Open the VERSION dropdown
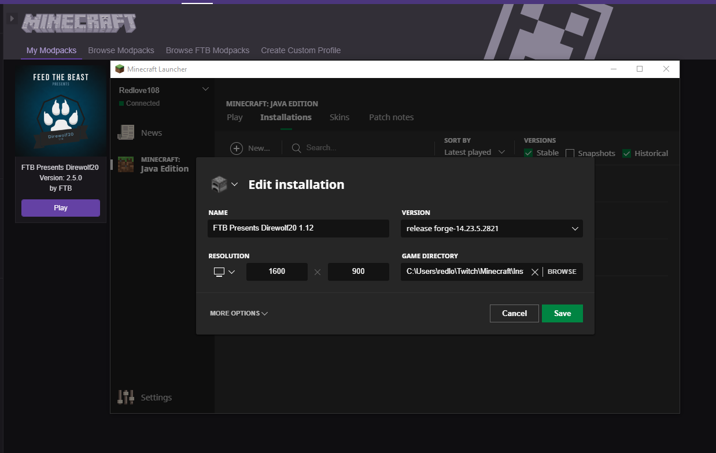The height and width of the screenshot is (453, 716). pyautogui.click(x=492, y=228)
